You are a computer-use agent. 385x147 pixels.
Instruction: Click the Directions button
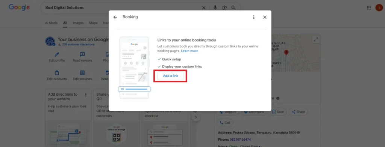point(254,112)
